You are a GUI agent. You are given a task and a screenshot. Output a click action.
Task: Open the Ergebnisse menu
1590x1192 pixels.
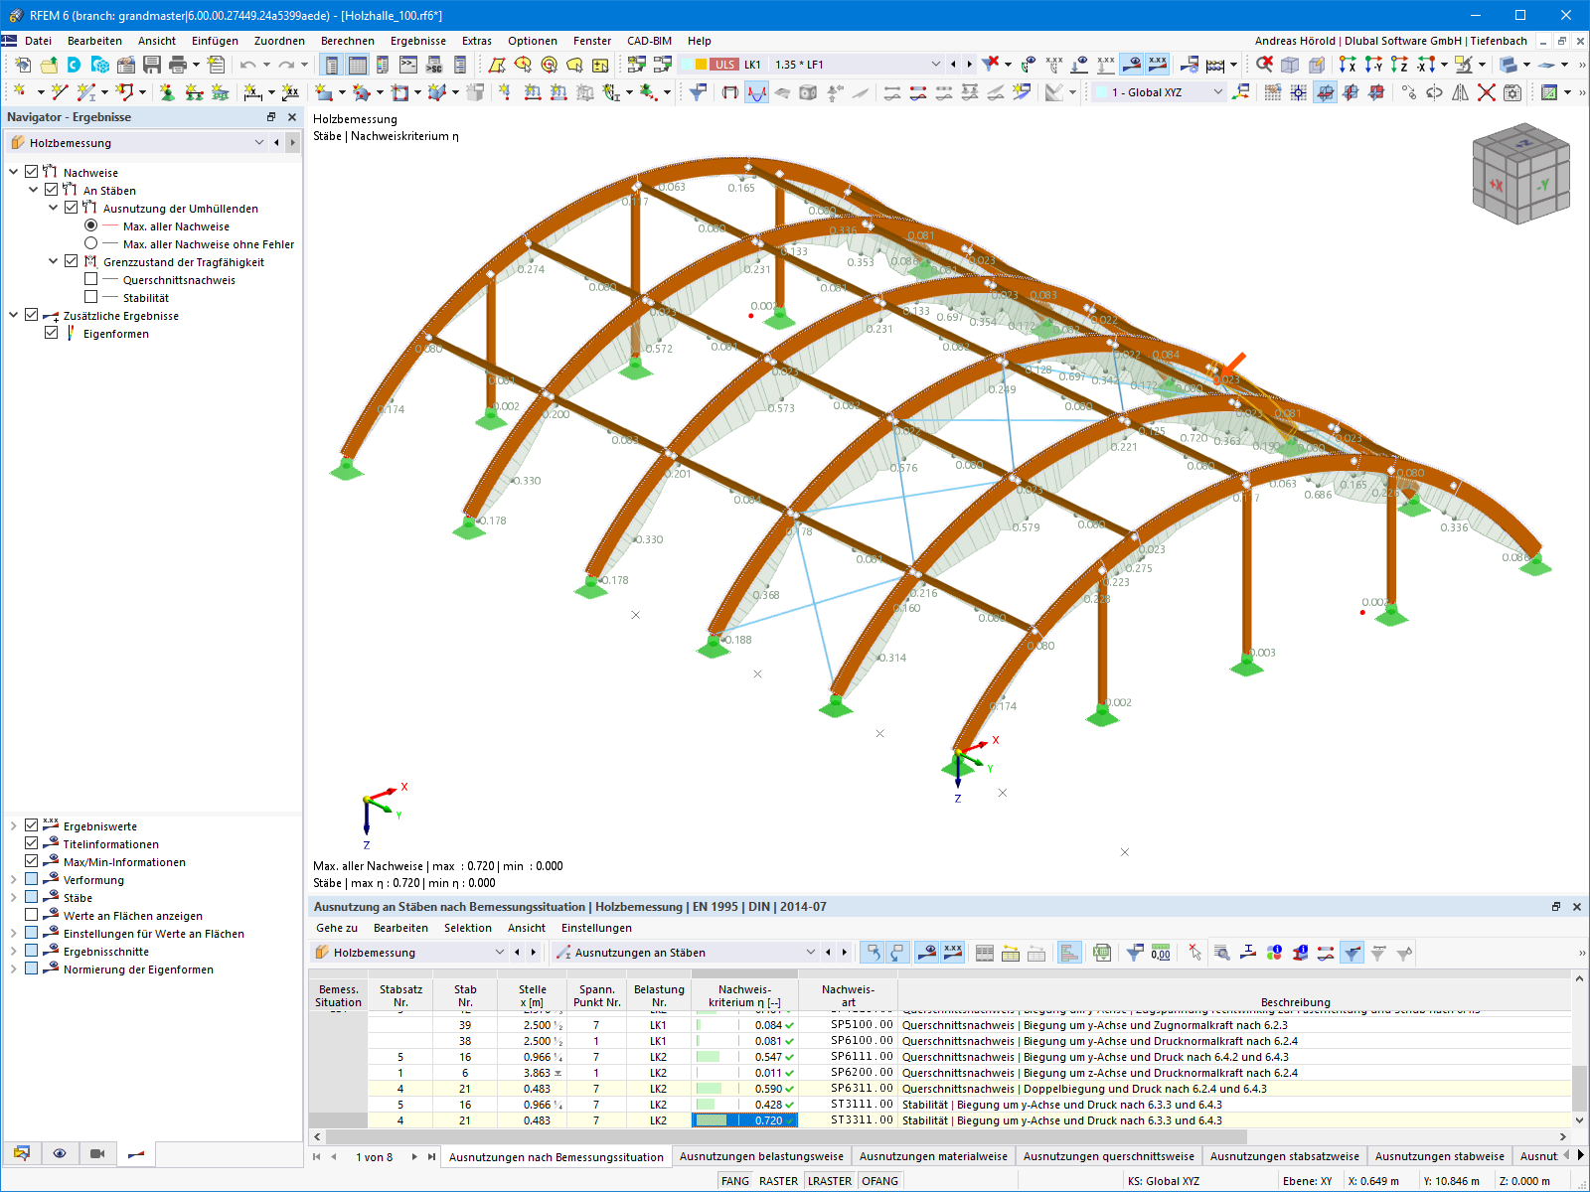(x=417, y=41)
